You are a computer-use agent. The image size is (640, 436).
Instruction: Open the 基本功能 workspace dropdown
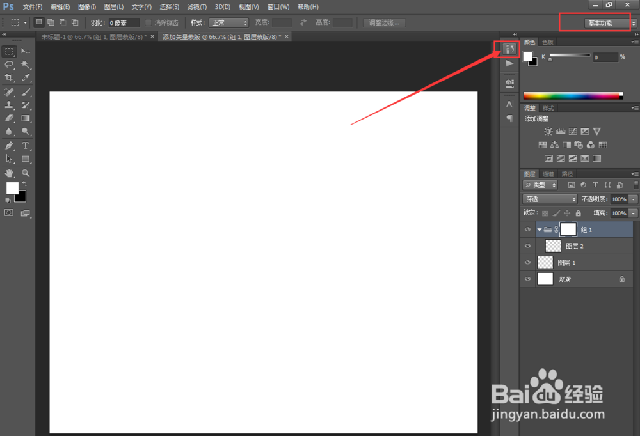click(610, 23)
